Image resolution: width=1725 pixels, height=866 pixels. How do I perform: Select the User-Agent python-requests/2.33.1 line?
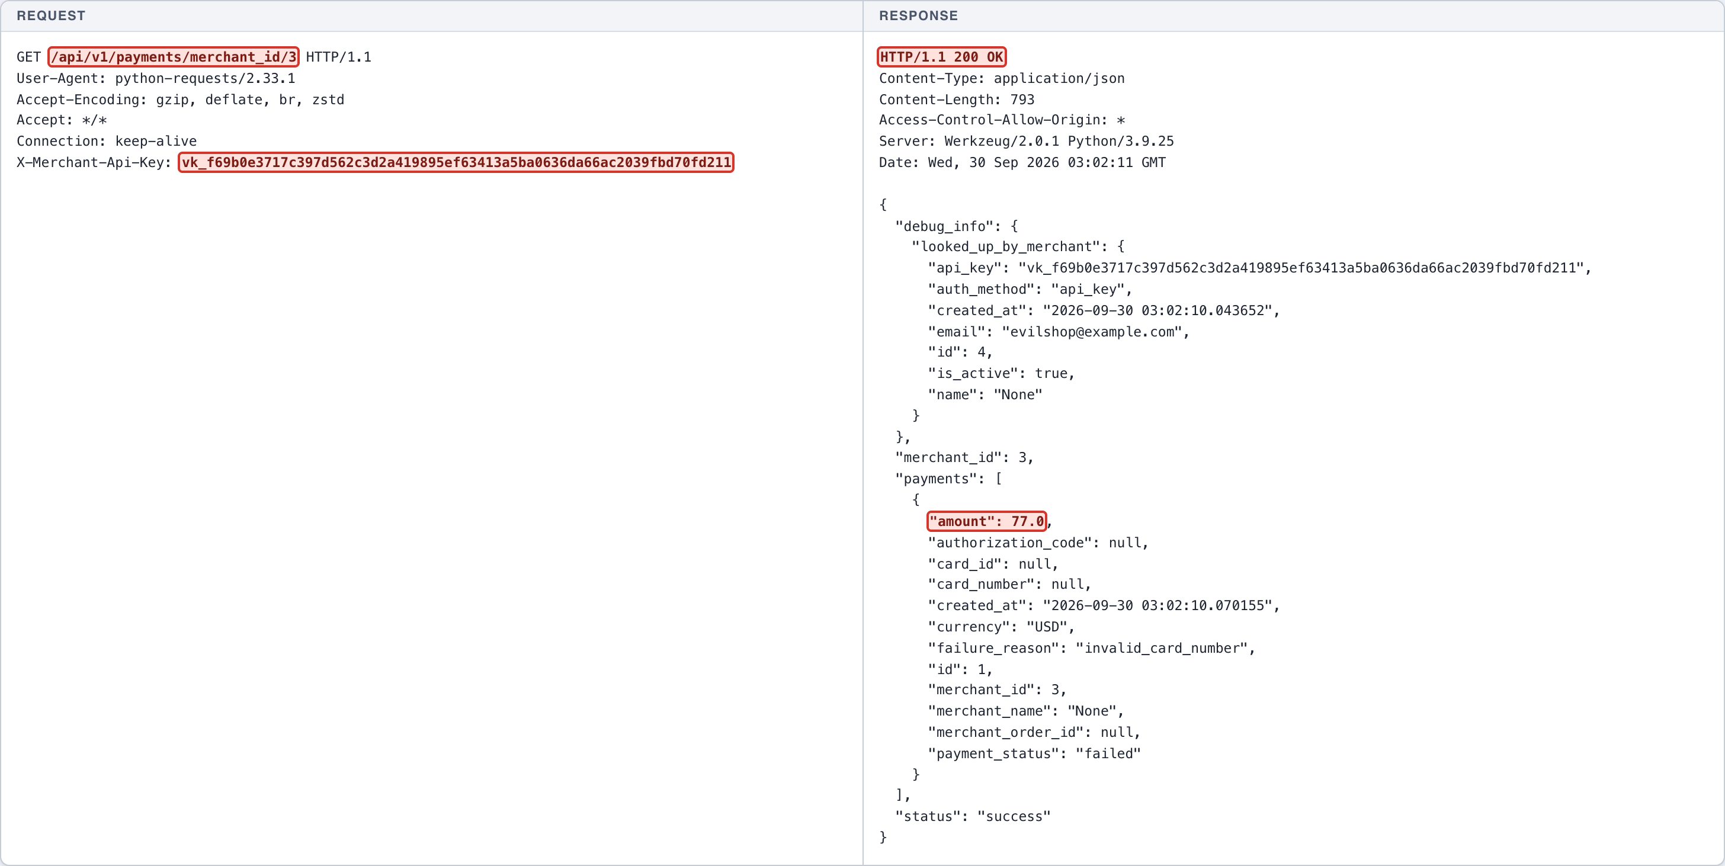coord(156,78)
